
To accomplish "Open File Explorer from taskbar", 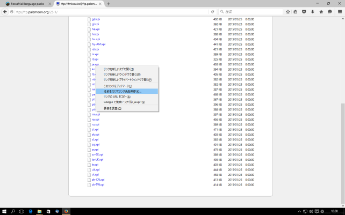I will tap(39, 211).
